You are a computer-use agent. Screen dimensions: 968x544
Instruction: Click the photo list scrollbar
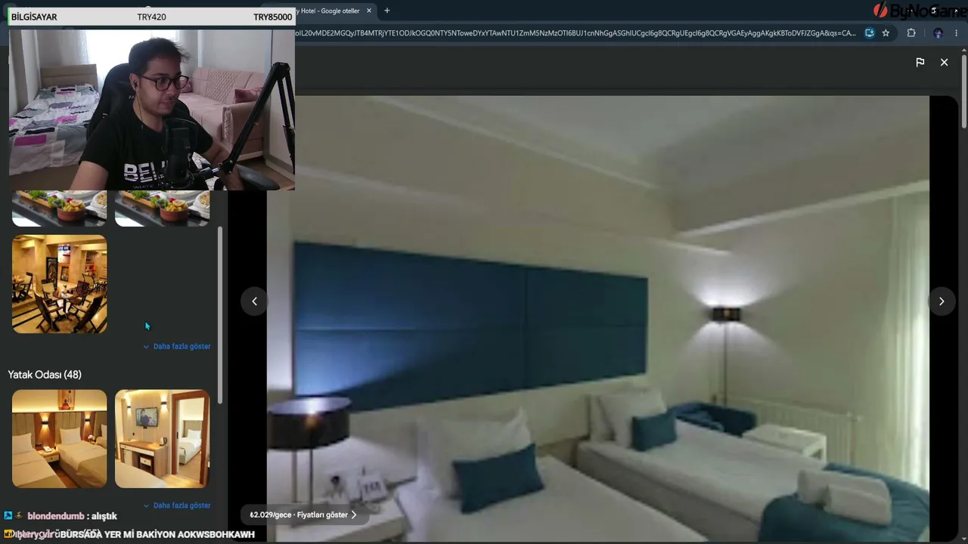pyautogui.click(x=220, y=314)
